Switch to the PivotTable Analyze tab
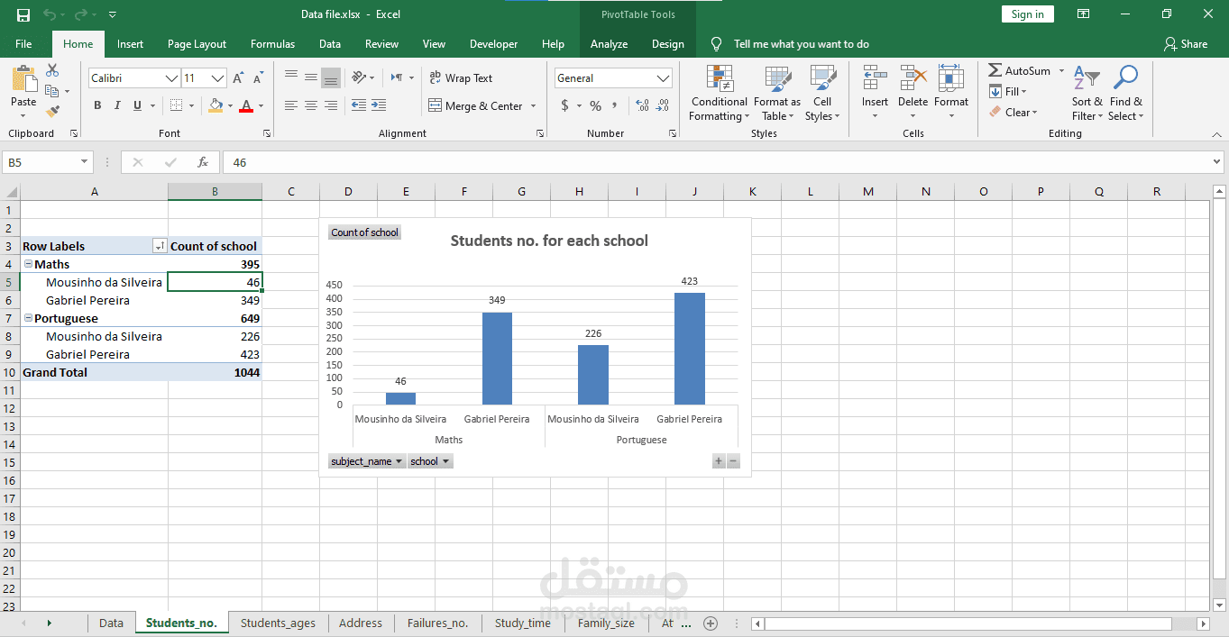The width and height of the screenshot is (1229, 637). [609, 44]
